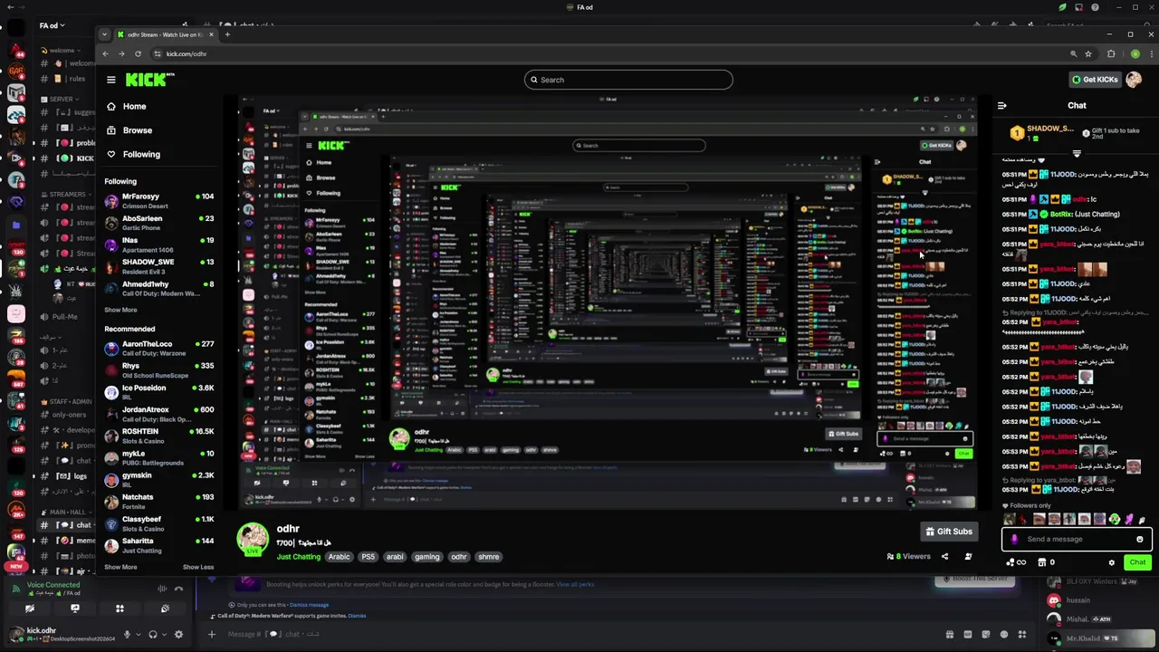Click Discord message attach plus button
This screenshot has height=652, width=1159.
click(x=212, y=635)
